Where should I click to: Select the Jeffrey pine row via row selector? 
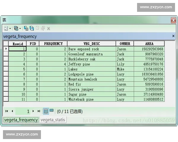(x=6, y=64)
